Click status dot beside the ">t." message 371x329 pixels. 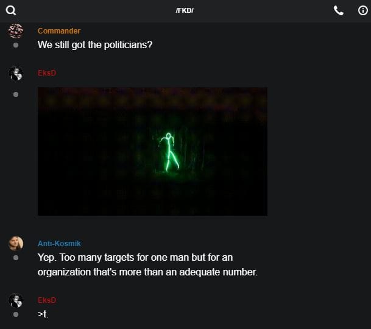pos(16,314)
